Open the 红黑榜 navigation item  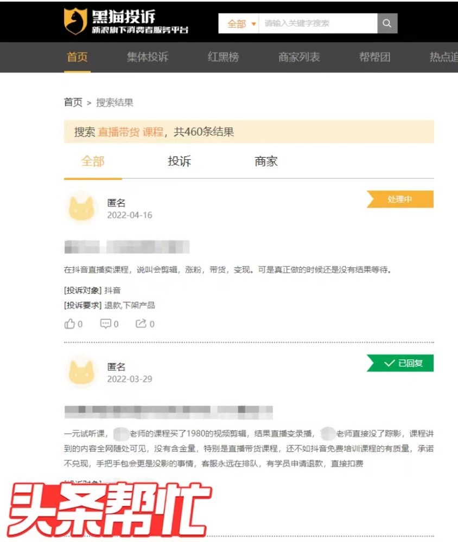[x=223, y=57]
